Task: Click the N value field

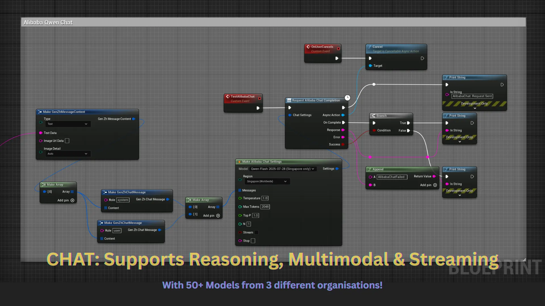Action: pos(249,224)
